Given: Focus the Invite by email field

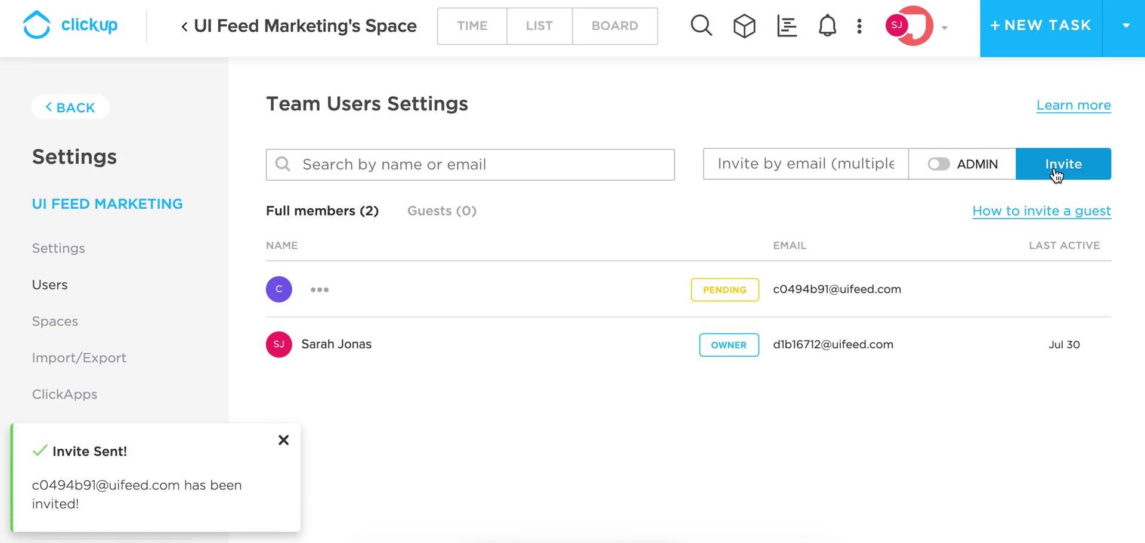Looking at the screenshot, I should click(806, 163).
